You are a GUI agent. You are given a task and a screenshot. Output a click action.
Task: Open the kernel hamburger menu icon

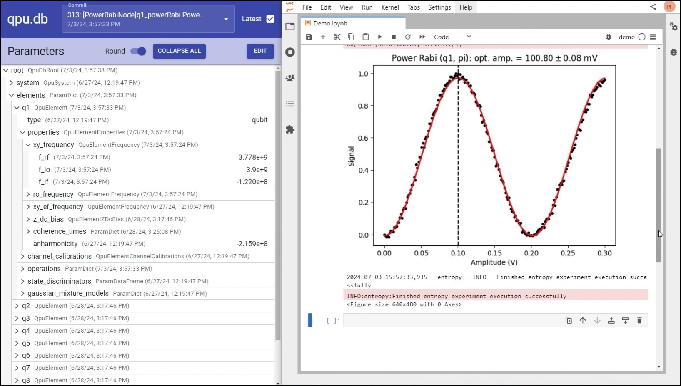click(653, 37)
